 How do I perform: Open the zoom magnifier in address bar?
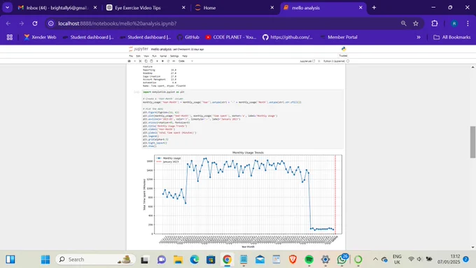(403, 23)
